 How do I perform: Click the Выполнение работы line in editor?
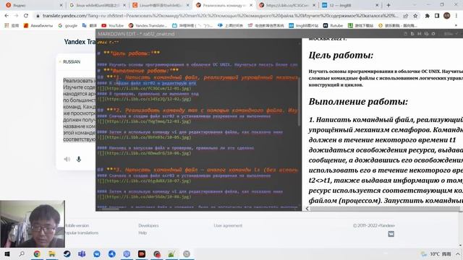pyautogui.click(x=137, y=71)
